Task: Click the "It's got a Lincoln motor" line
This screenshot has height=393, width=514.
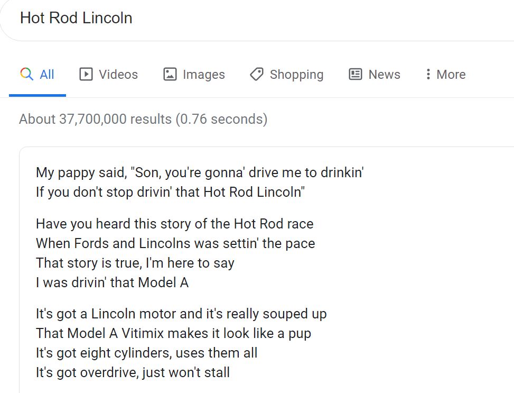Action: pyautogui.click(x=181, y=314)
